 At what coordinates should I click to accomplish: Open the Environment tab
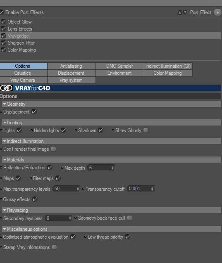coord(120,73)
